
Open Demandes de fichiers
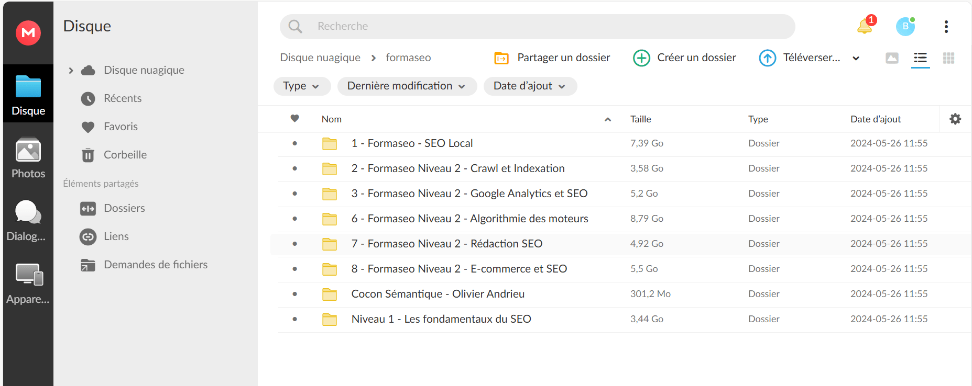tap(156, 265)
